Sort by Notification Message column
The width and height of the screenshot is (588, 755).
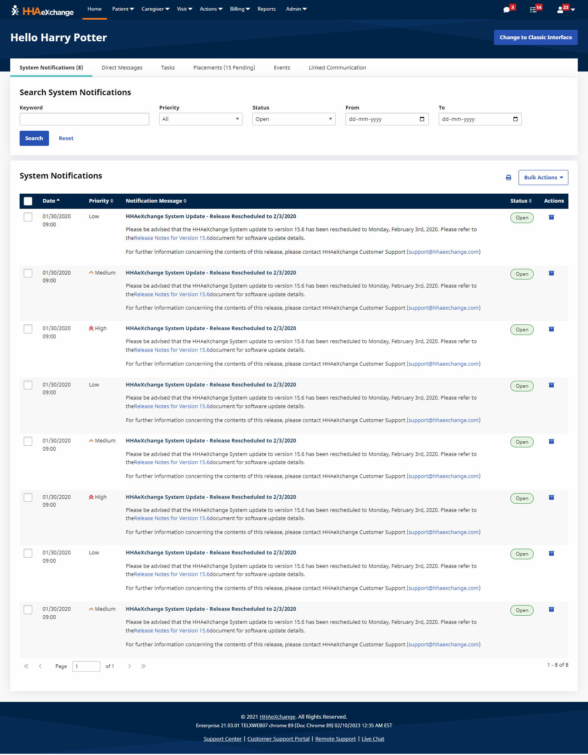coord(156,201)
